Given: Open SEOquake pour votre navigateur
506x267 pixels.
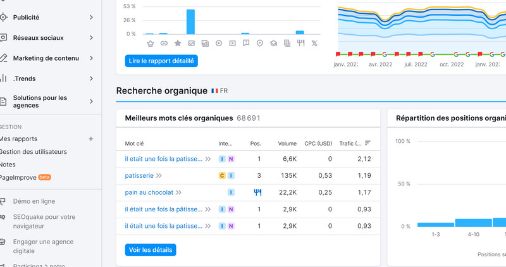Looking at the screenshot, I should click(44, 221).
